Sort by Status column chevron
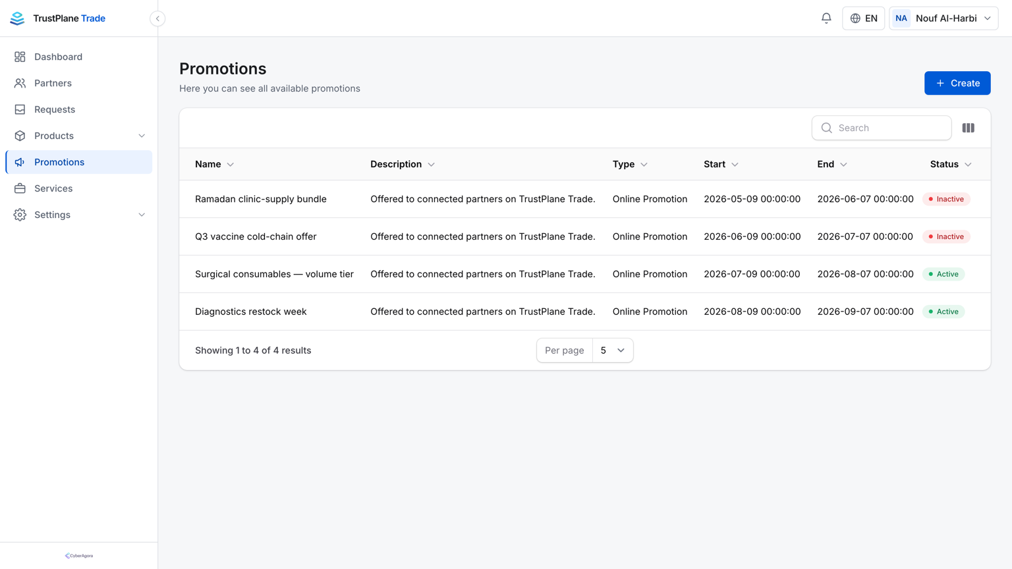The height and width of the screenshot is (569, 1012). click(x=968, y=165)
